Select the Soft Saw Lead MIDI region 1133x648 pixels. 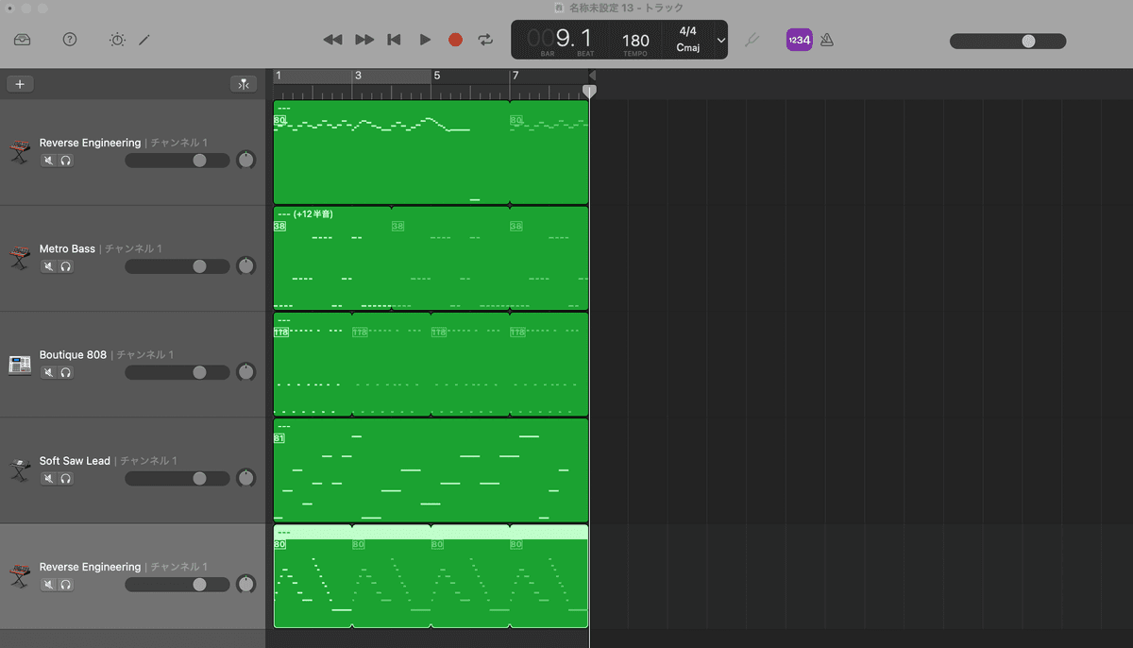coord(431,470)
